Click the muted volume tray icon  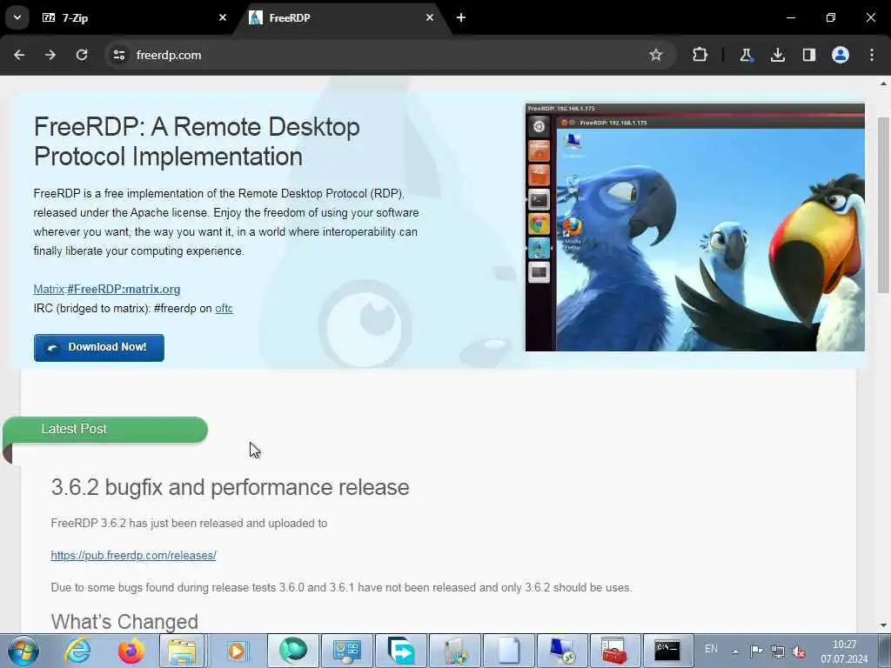[x=799, y=651]
